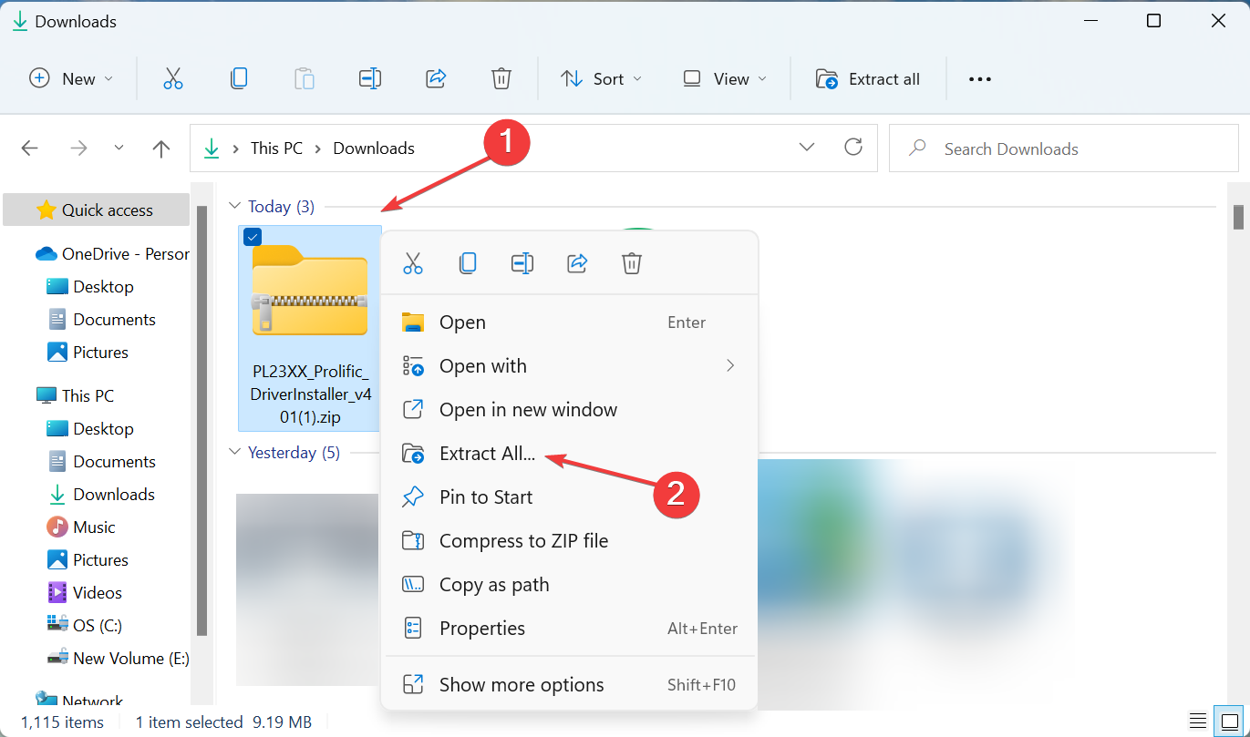Share the selected file using toolbar Share icon
This screenshot has height=737, width=1250.
pyautogui.click(x=436, y=78)
